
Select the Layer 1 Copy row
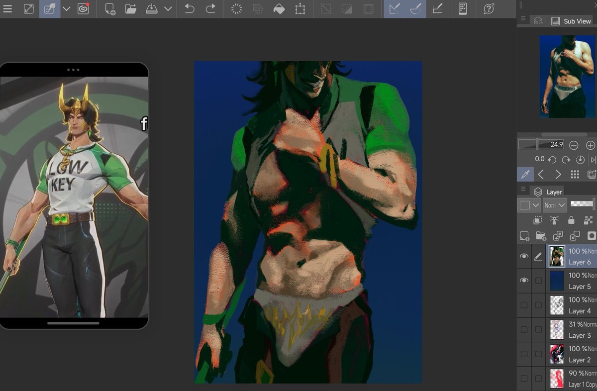557,378
